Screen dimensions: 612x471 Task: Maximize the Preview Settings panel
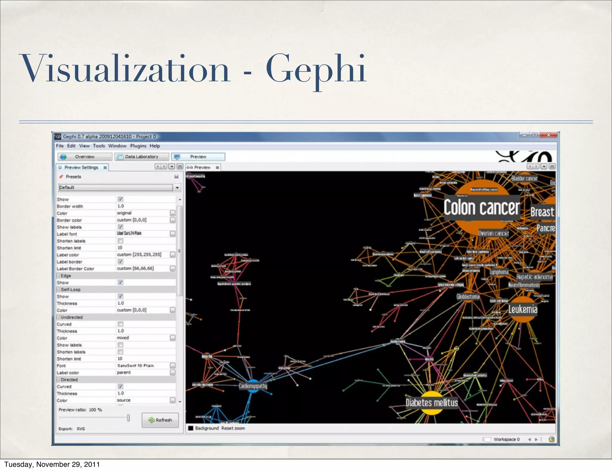coord(180,166)
